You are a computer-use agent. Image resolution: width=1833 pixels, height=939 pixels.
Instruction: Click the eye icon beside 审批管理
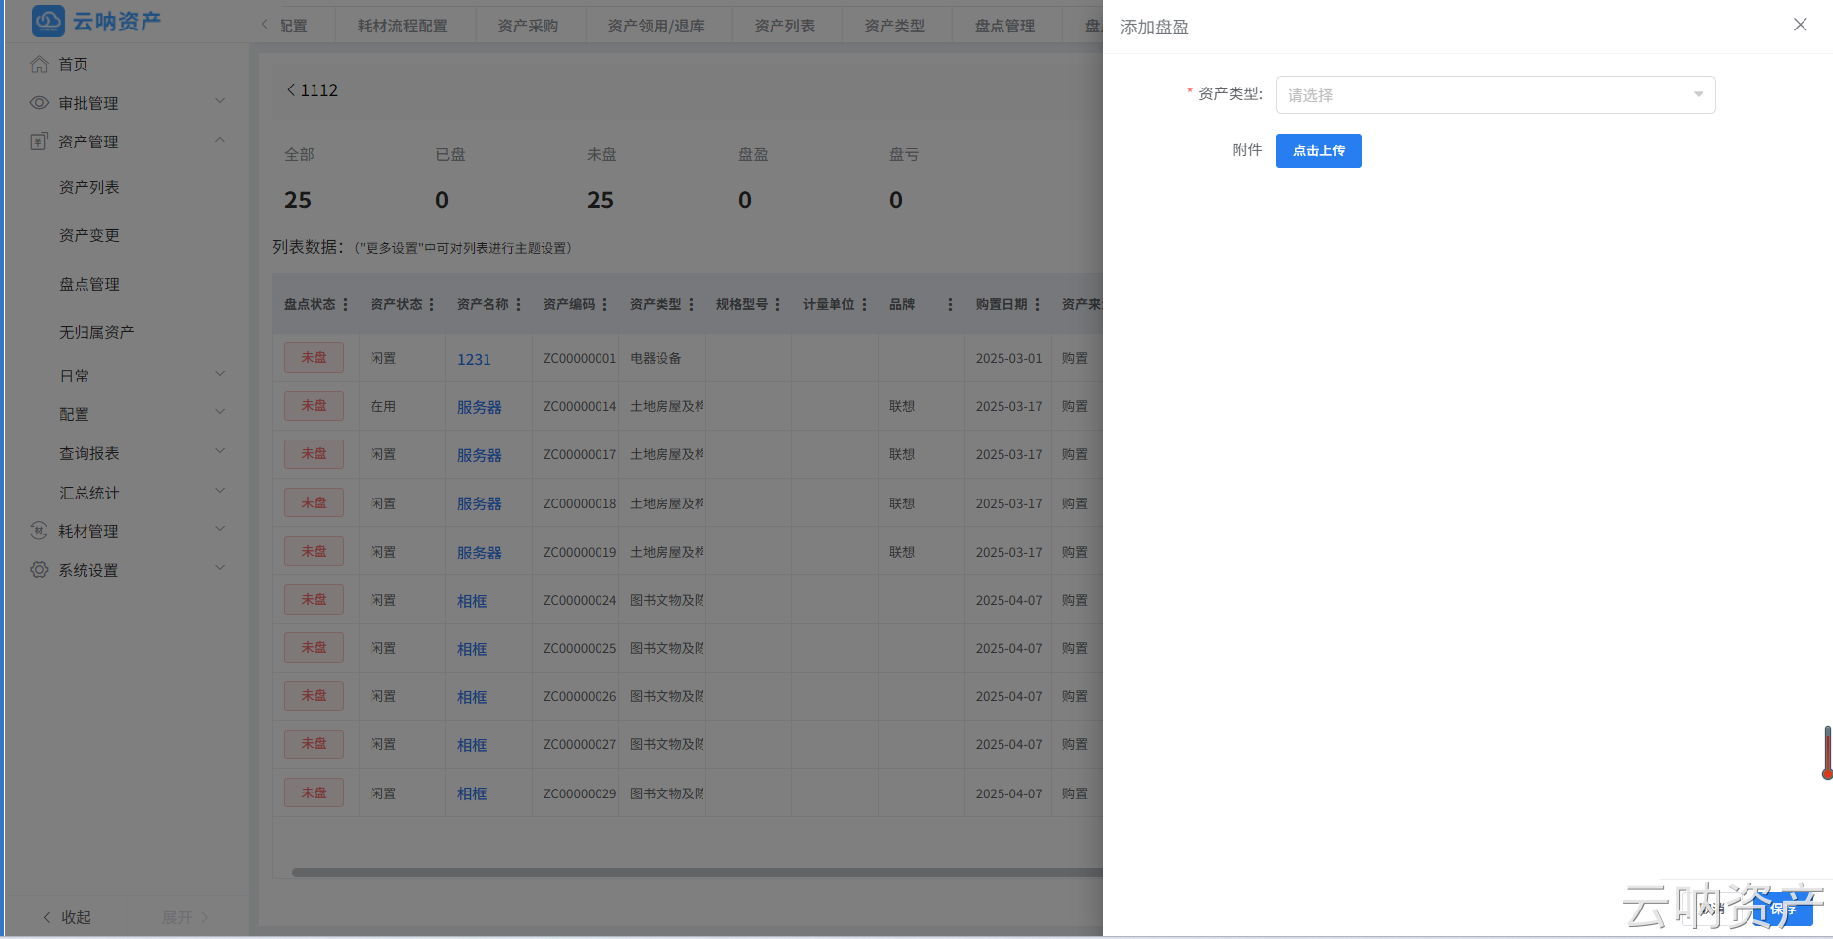pyautogui.click(x=39, y=103)
